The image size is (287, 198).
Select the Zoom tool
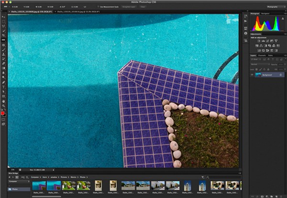pyautogui.click(x=3, y=106)
